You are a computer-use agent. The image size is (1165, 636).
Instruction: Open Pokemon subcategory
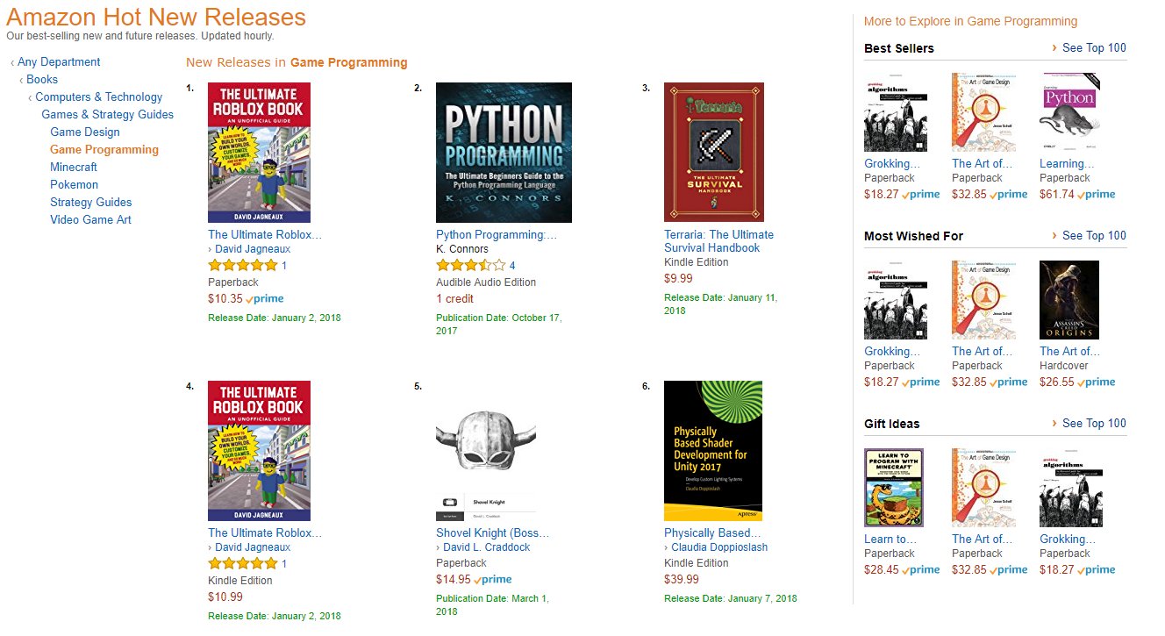(x=74, y=185)
